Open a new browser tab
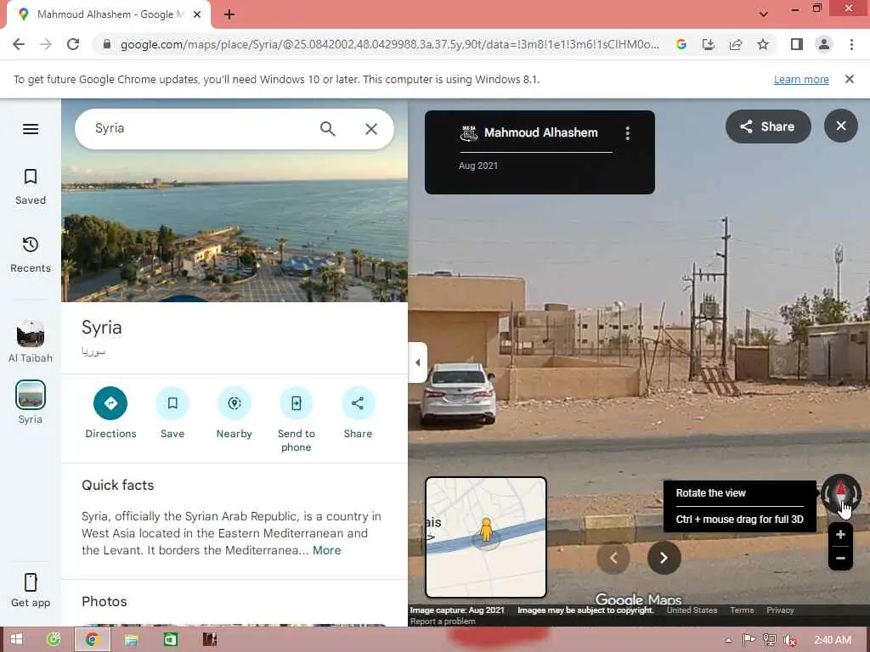The image size is (870, 652). (x=229, y=14)
